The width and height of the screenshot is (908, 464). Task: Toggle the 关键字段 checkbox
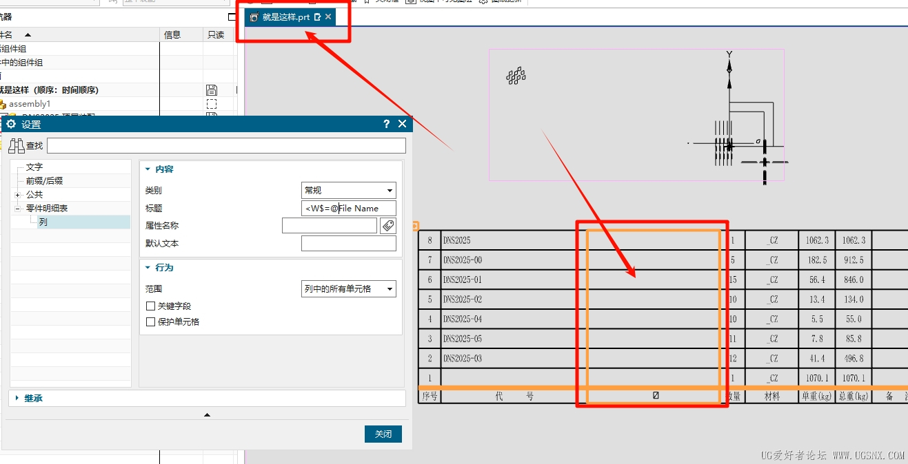point(150,306)
